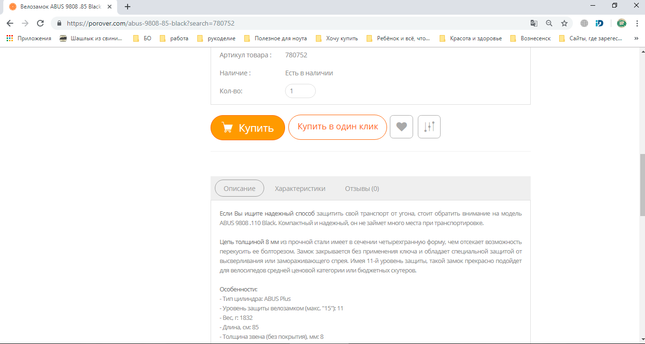Click the page vertical scrollbar thumb
This screenshot has height=344, width=645.
click(x=642, y=185)
